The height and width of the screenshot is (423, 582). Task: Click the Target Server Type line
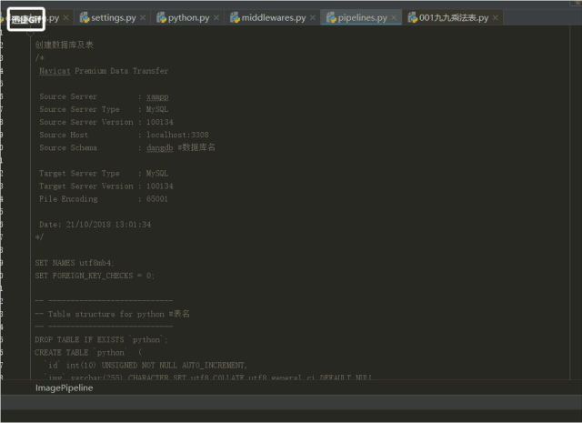[104, 173]
